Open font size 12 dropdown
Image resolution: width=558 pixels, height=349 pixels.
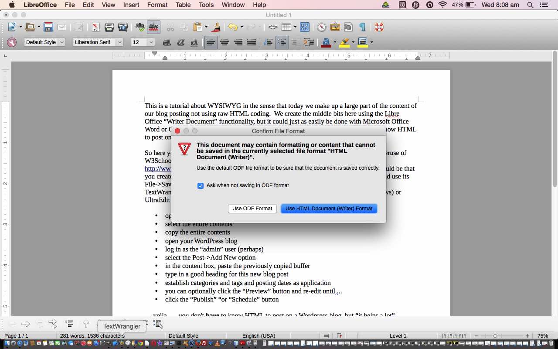(151, 42)
